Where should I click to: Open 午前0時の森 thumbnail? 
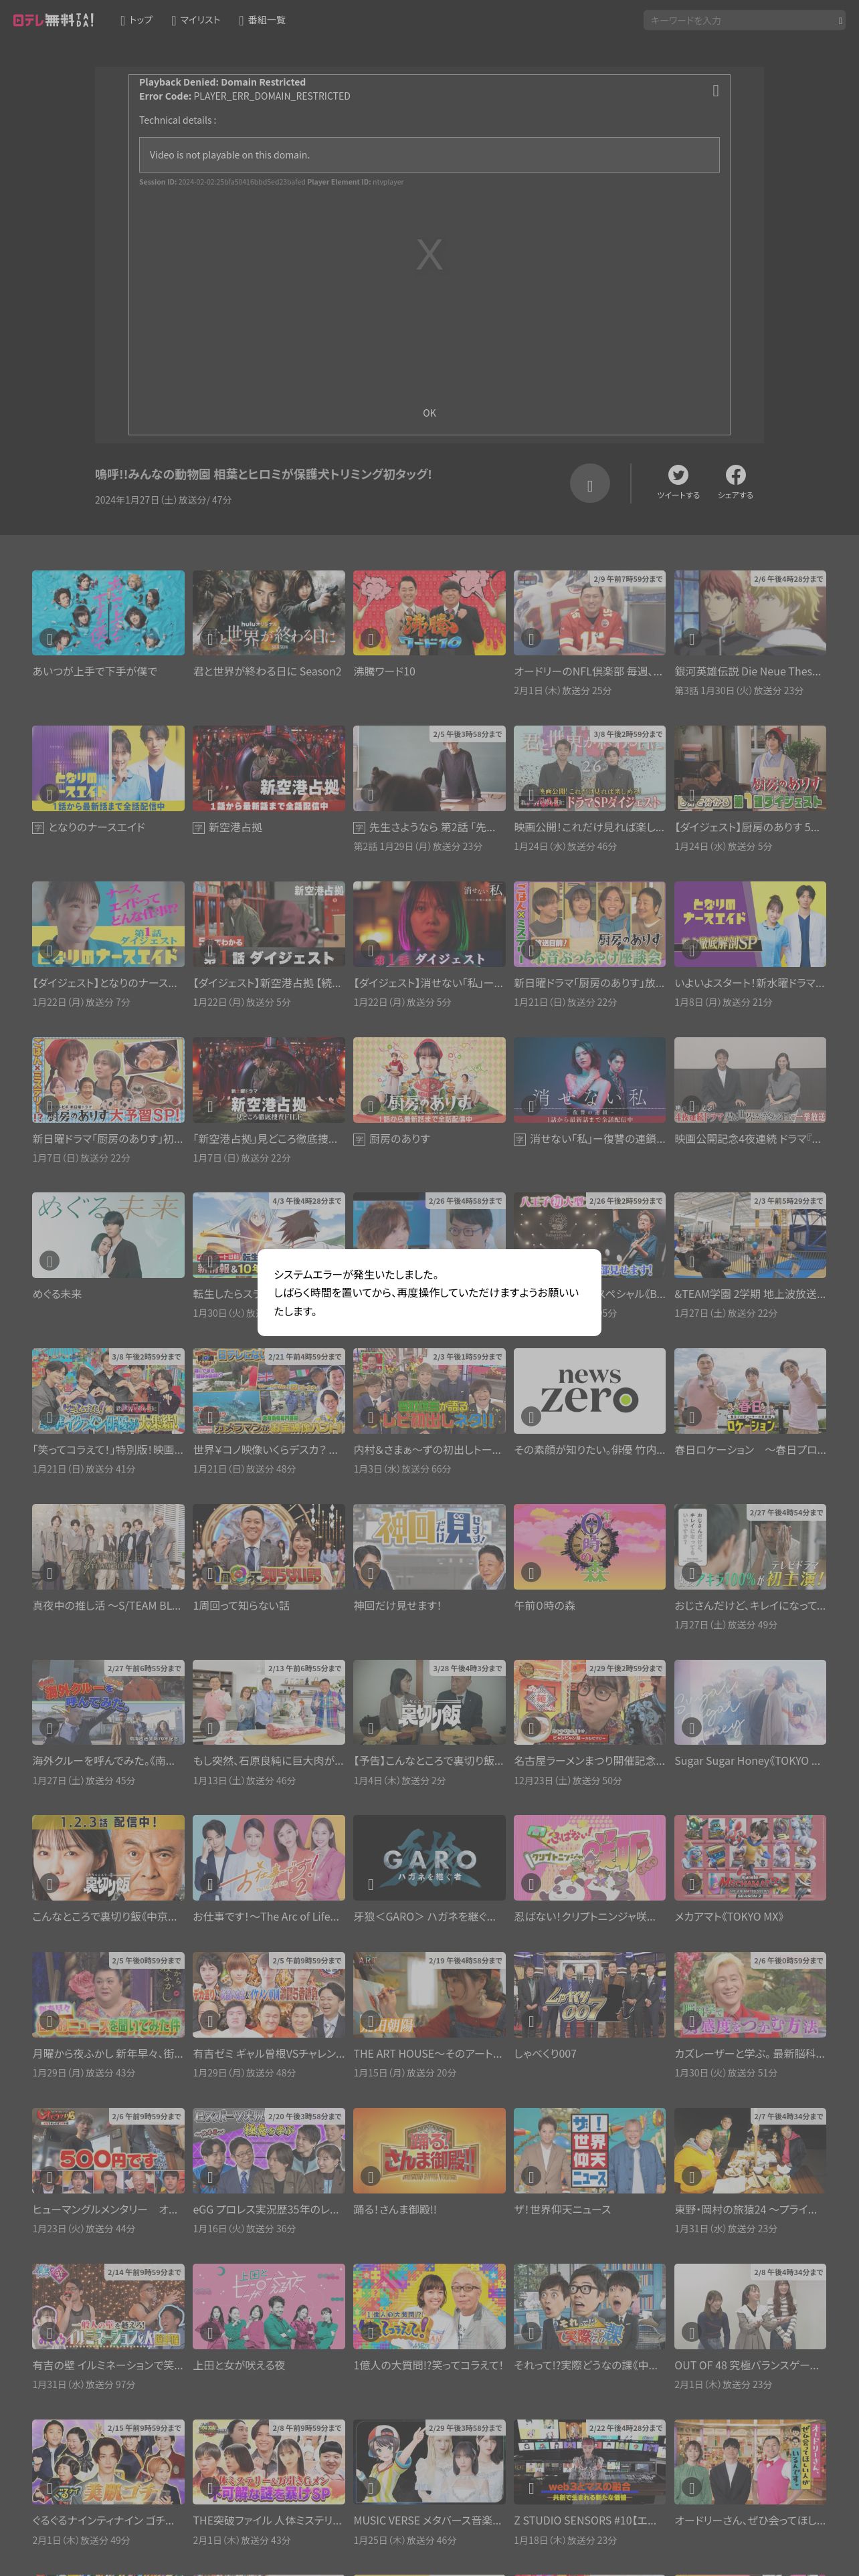point(590,1546)
